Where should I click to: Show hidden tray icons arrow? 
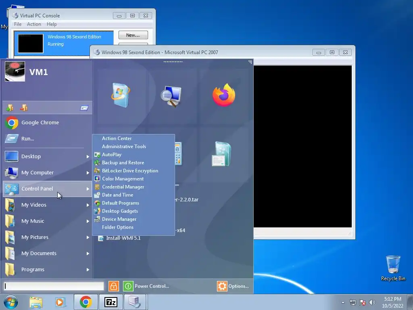[x=343, y=302]
